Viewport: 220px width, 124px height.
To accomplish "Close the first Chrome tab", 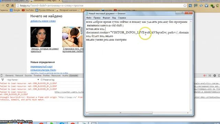I will pyautogui.click(x=27, y=1).
